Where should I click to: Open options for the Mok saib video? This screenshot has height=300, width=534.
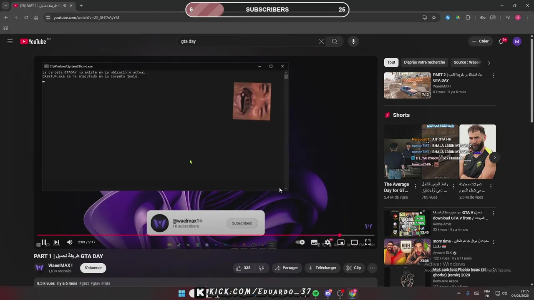[x=494, y=270]
